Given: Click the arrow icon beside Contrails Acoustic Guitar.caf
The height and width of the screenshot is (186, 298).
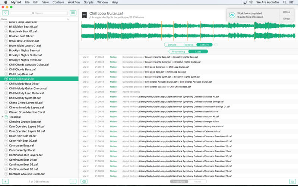Looking at the screenshot, I should [6, 174].
